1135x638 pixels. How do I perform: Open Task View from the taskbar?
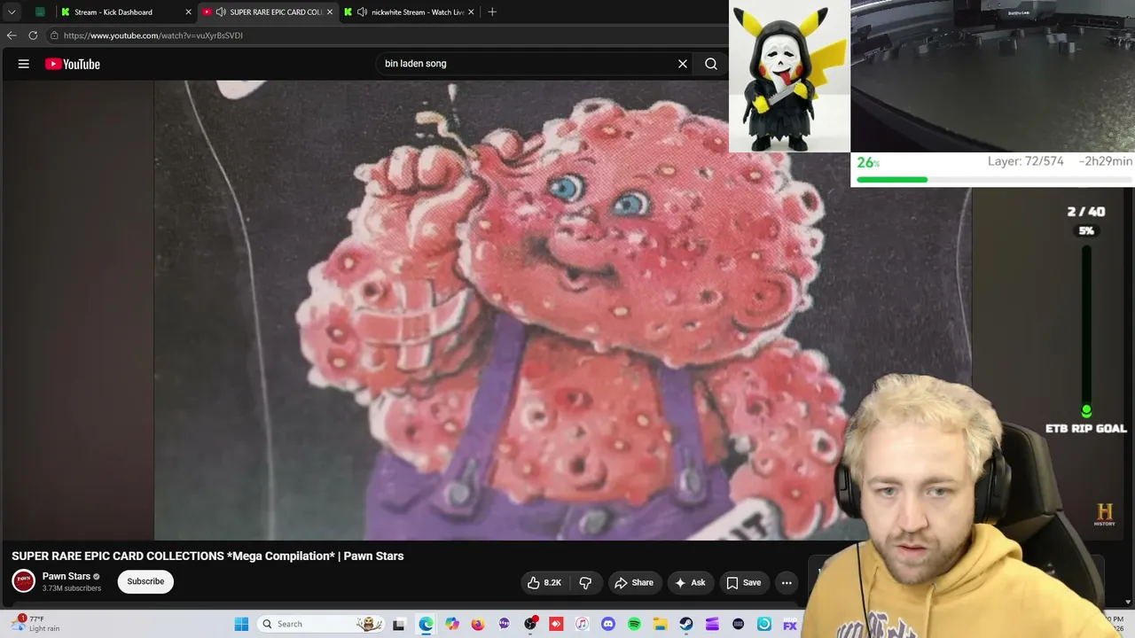399,624
